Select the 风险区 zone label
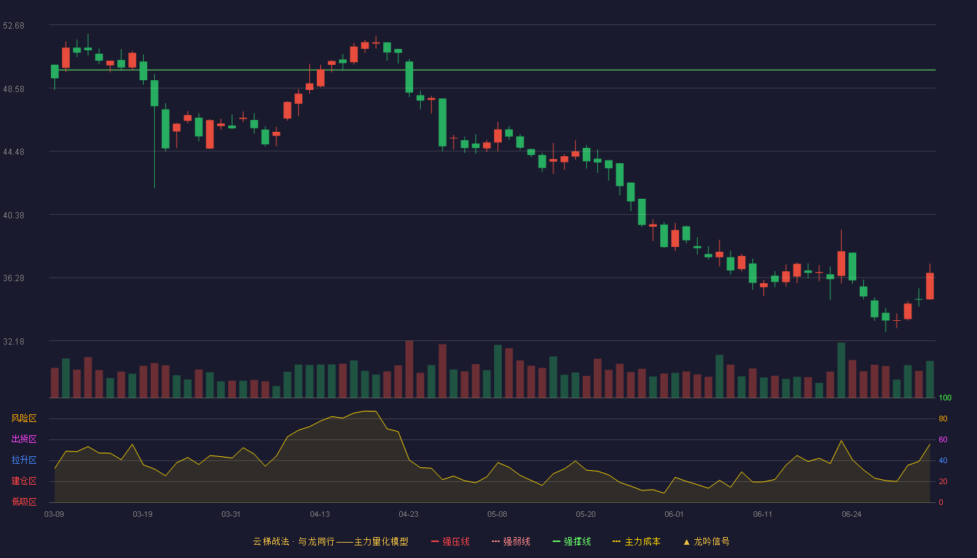The image size is (977, 558). 24,418
